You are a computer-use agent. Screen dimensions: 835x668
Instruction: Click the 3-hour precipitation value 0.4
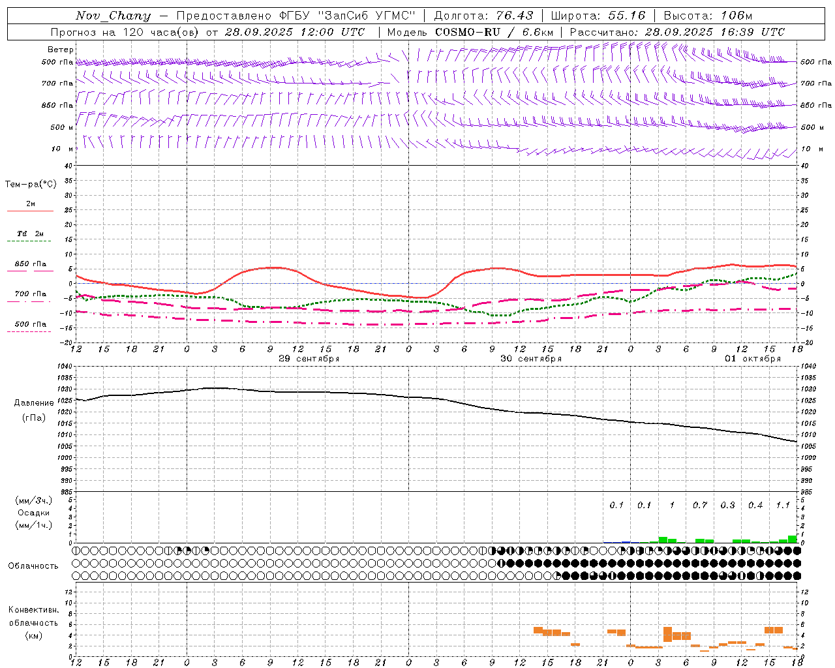(755, 506)
